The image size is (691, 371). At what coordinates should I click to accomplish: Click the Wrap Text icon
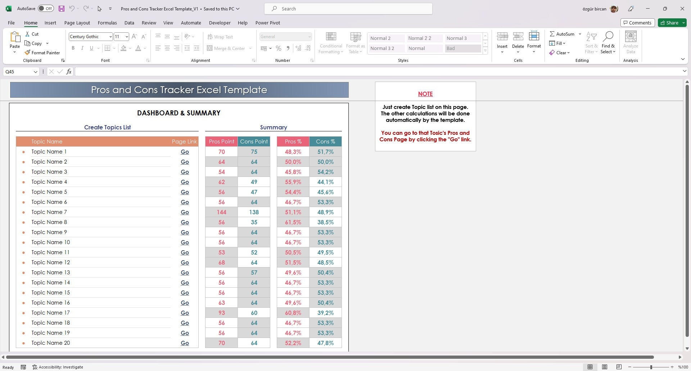click(209, 37)
